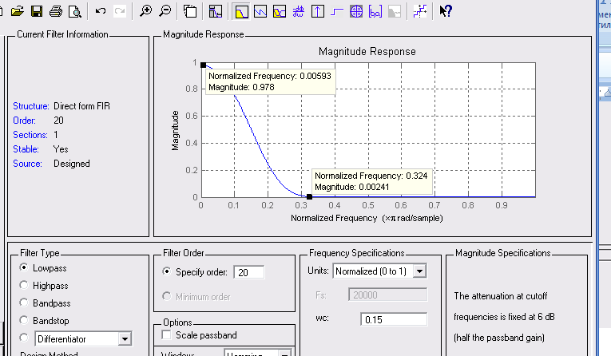This screenshot has height=356, width=611.
Task: Click the Normalized Frequency x-axis label
Action: (367, 218)
